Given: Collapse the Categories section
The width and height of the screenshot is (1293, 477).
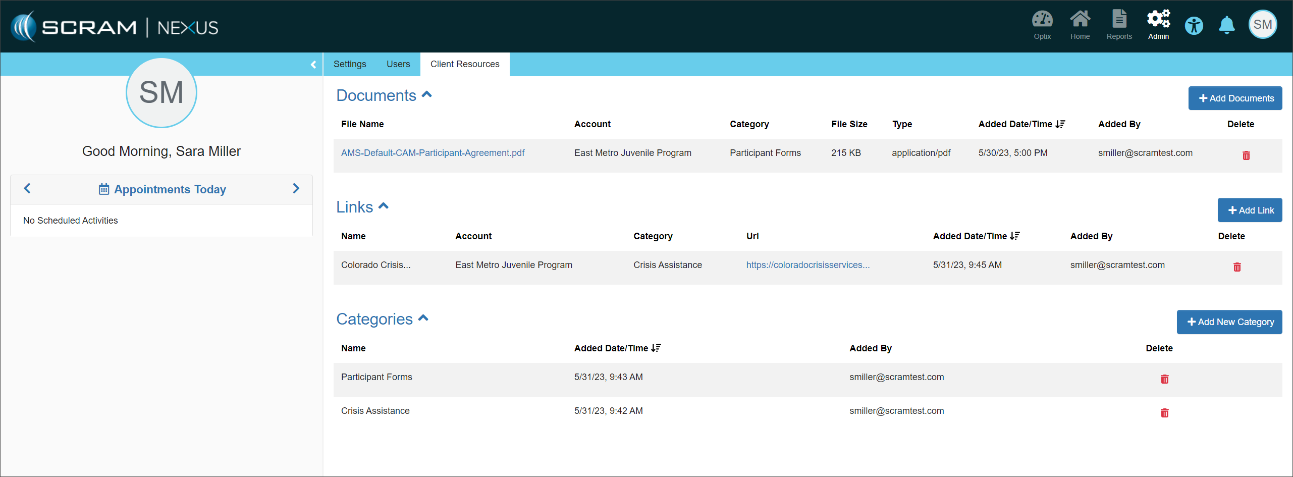Looking at the screenshot, I should 423,319.
